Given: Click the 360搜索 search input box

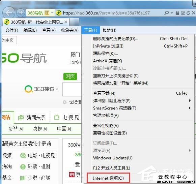Looking at the screenshot, I should click(72, 89).
